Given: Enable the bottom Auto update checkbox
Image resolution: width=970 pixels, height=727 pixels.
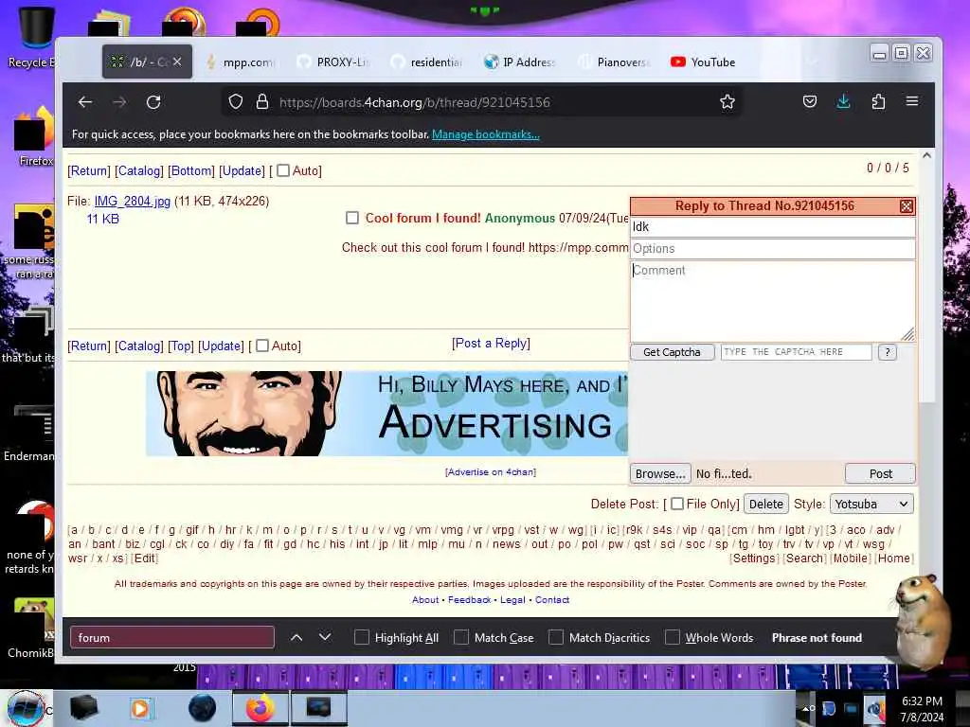Looking at the screenshot, I should (x=262, y=346).
